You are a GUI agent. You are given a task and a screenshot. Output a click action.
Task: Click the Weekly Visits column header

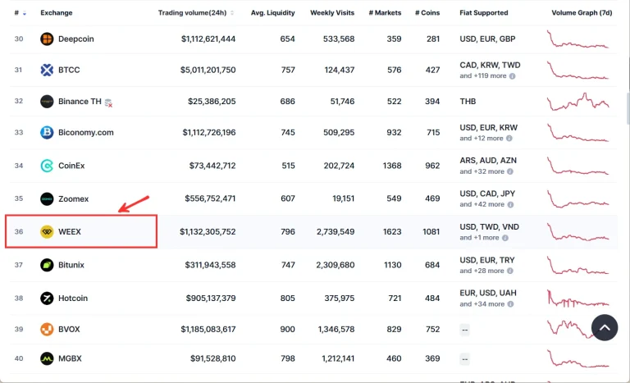coord(332,13)
